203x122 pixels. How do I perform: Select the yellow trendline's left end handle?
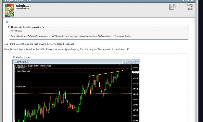pyautogui.click(x=89, y=76)
